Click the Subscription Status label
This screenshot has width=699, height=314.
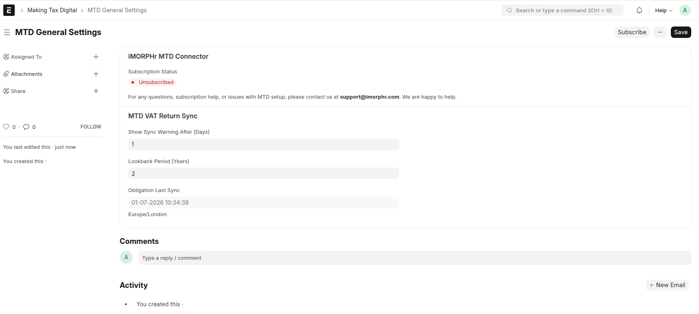pos(153,72)
